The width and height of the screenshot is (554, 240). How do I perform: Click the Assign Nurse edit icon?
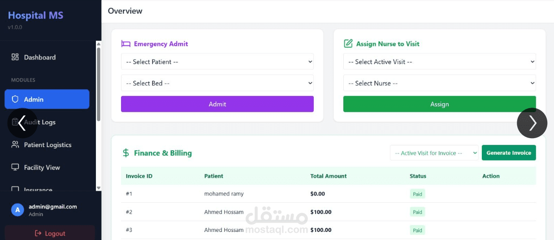point(348,44)
